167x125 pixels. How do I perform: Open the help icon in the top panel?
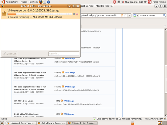point(49,2)
